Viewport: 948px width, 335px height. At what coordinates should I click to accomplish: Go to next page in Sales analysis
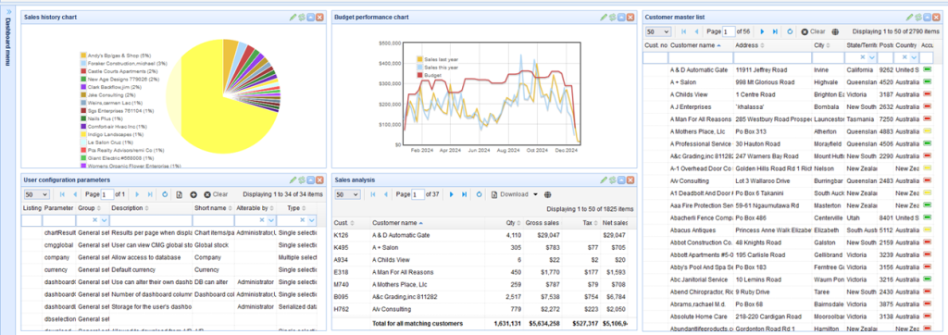pyautogui.click(x=451, y=194)
